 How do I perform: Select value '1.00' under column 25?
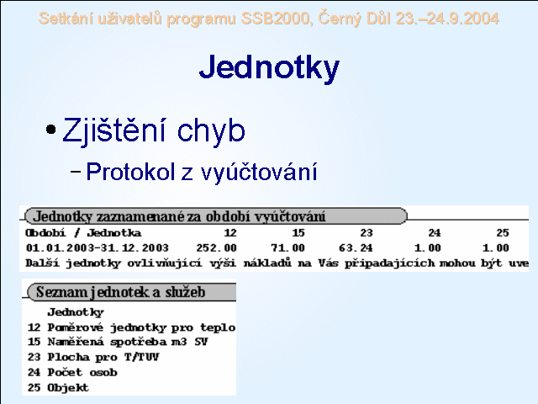point(495,247)
